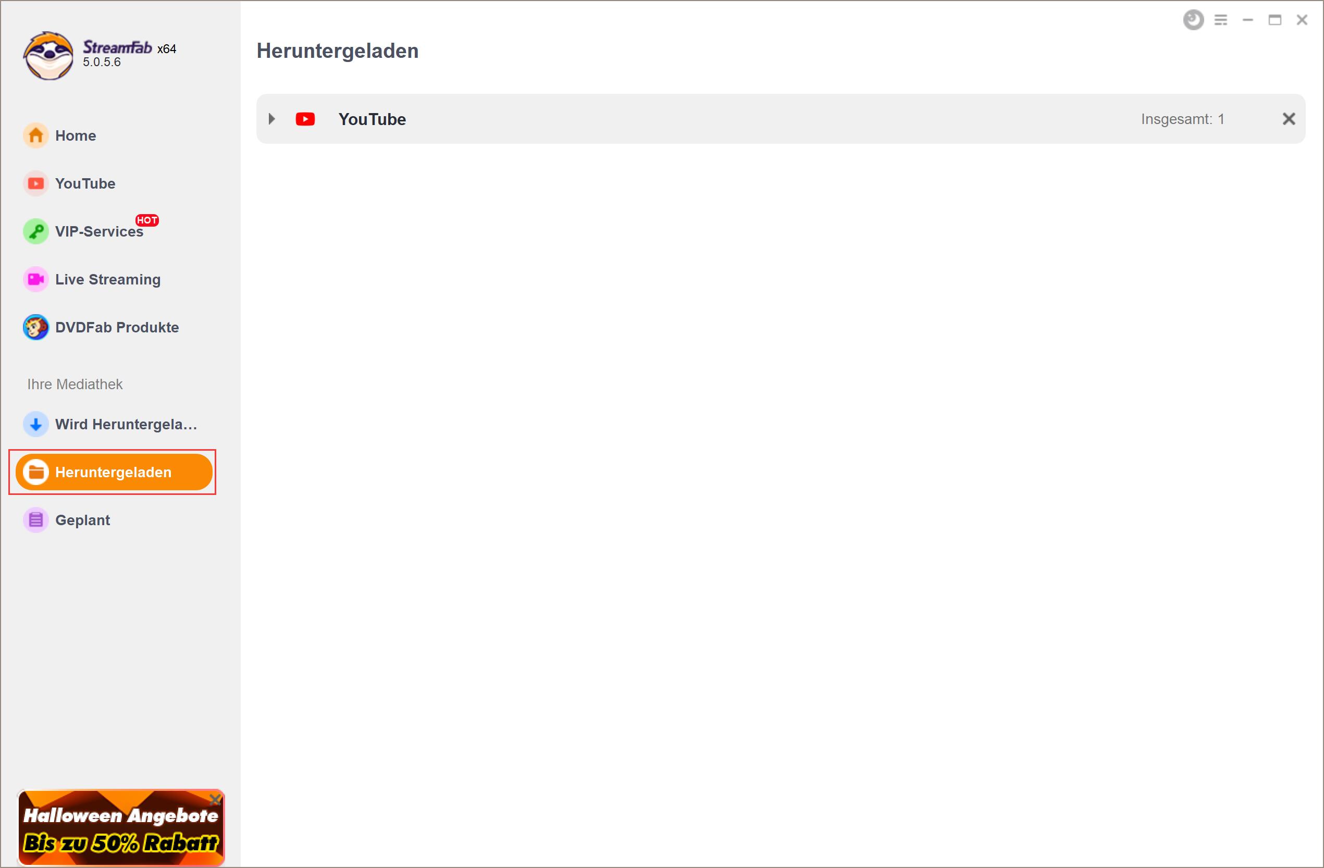Screen dimensions: 1324x868
Task: Open Live Streaming section
Action: click(107, 279)
